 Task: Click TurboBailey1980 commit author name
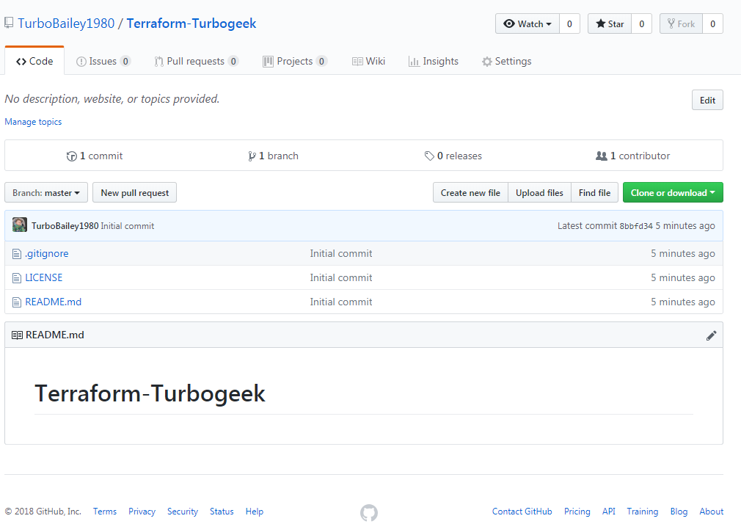[65, 225]
